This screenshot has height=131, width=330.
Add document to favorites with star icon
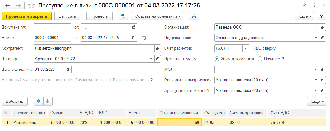[31, 6]
